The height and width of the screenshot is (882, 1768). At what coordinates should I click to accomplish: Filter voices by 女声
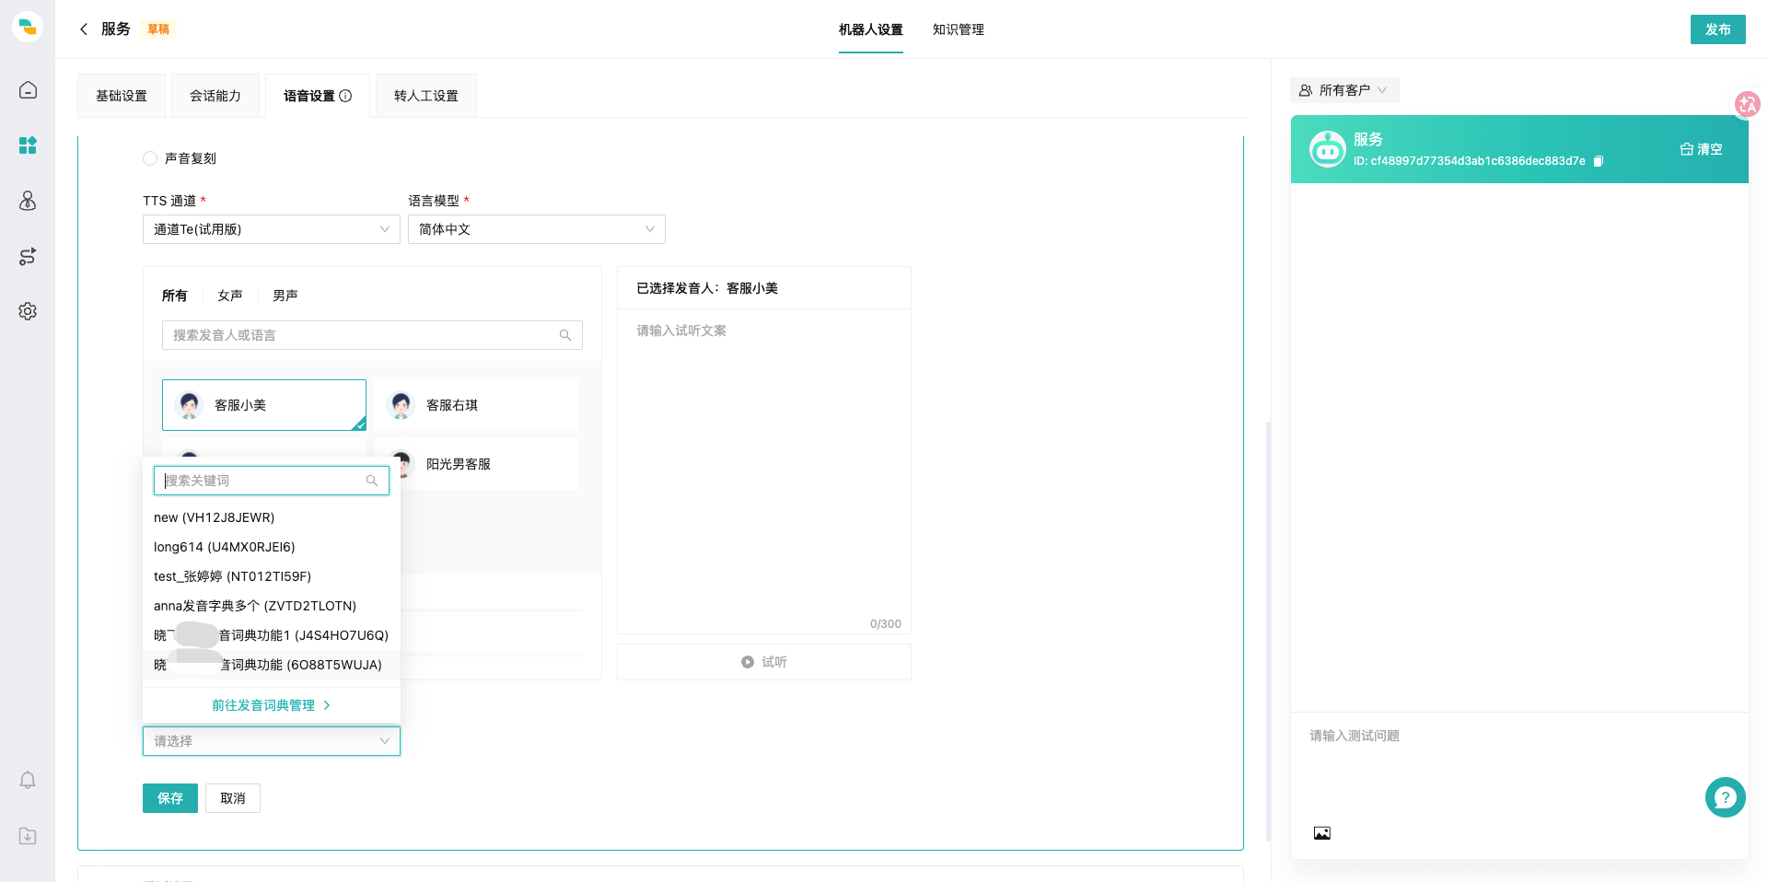click(230, 296)
